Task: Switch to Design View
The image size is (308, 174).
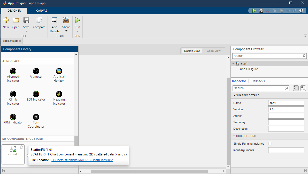Action: (x=192, y=51)
